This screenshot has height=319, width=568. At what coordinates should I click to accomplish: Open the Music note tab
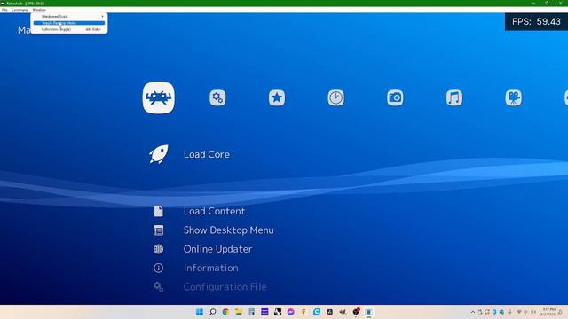tap(454, 97)
